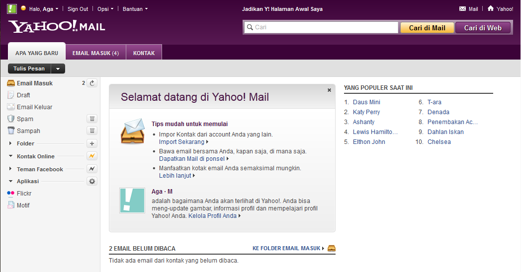Expand the Folder section
This screenshot has width=521, height=272.
pos(10,143)
